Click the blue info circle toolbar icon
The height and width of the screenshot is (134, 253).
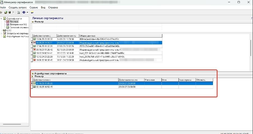click(x=24, y=13)
